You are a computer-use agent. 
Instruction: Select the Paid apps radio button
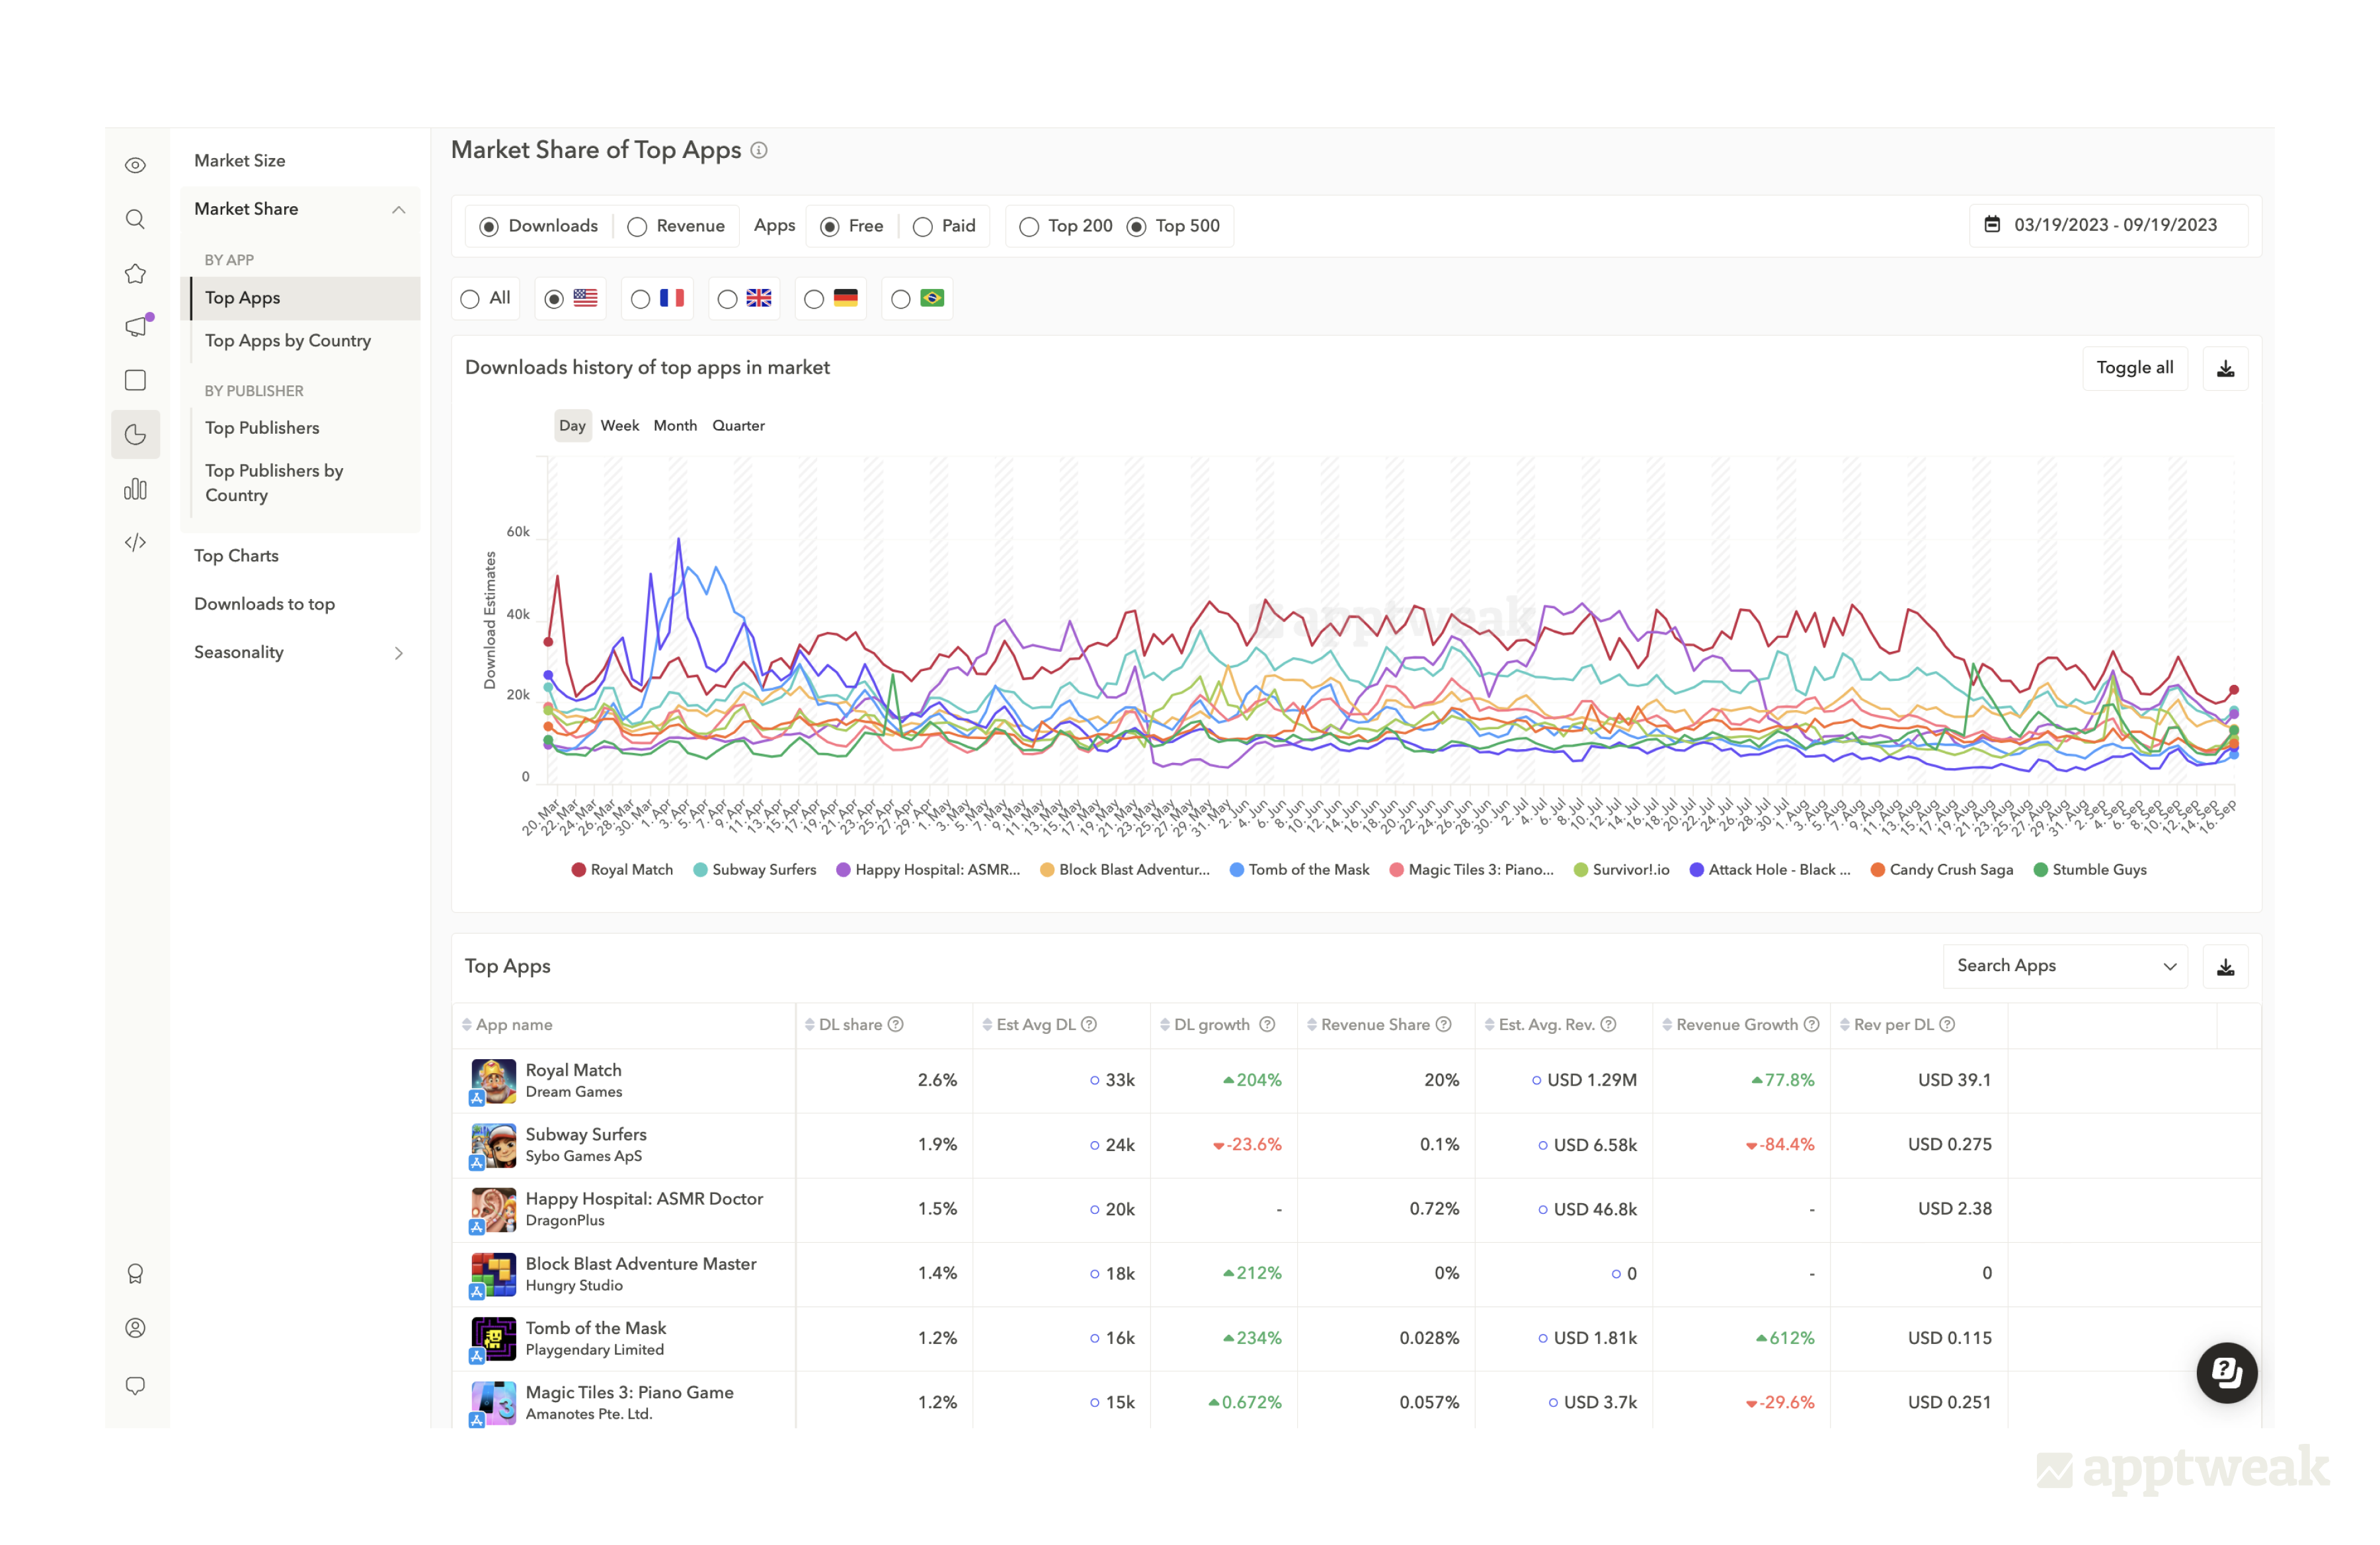click(923, 227)
